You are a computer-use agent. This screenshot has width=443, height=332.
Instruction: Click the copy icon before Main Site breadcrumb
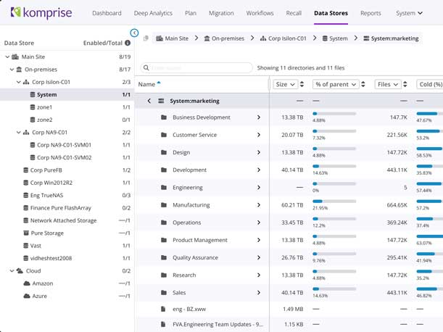pyautogui.click(x=146, y=38)
